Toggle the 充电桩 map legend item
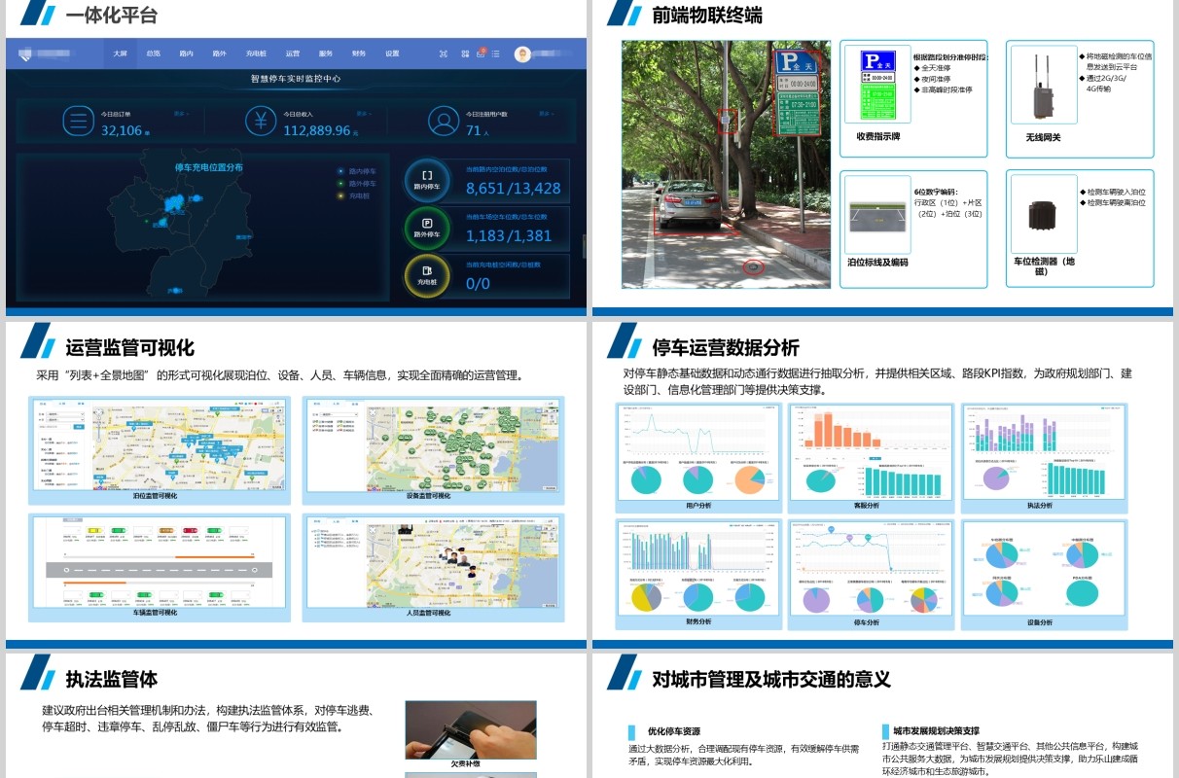This screenshot has height=778, width=1179. tap(354, 195)
